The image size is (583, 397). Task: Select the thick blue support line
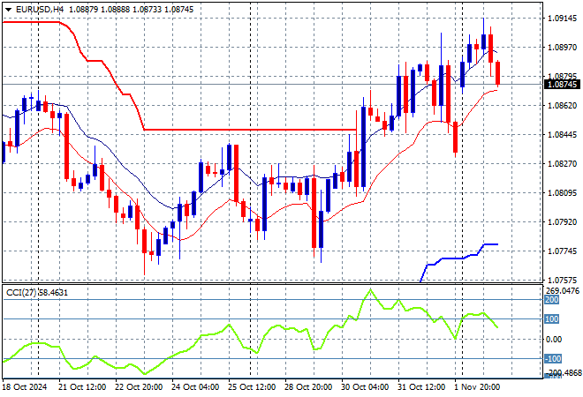(450, 258)
